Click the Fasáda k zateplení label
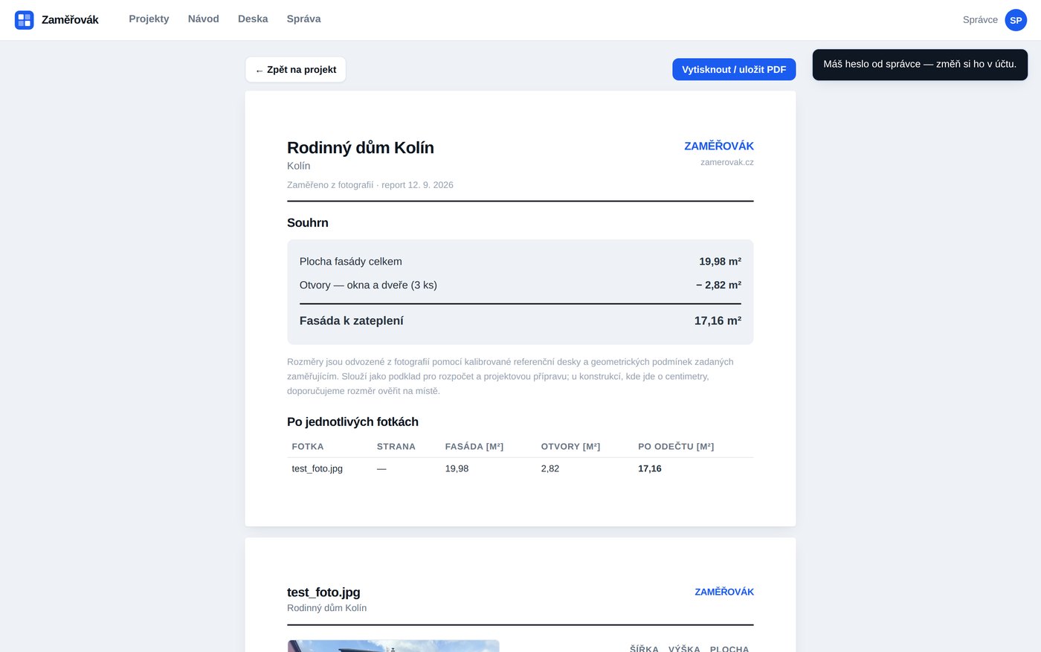This screenshot has height=652, width=1041. pos(352,321)
